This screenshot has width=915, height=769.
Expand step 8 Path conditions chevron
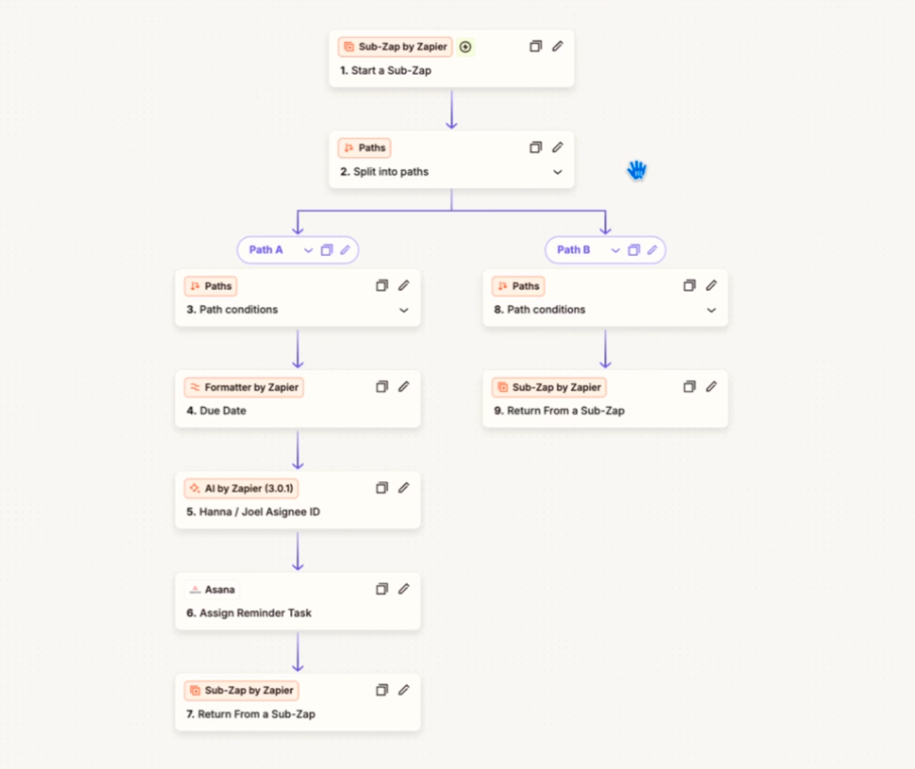[711, 310]
